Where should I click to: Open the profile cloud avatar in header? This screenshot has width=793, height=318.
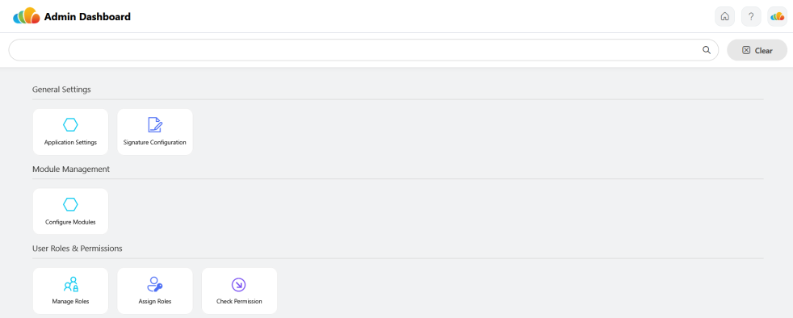pyautogui.click(x=778, y=16)
